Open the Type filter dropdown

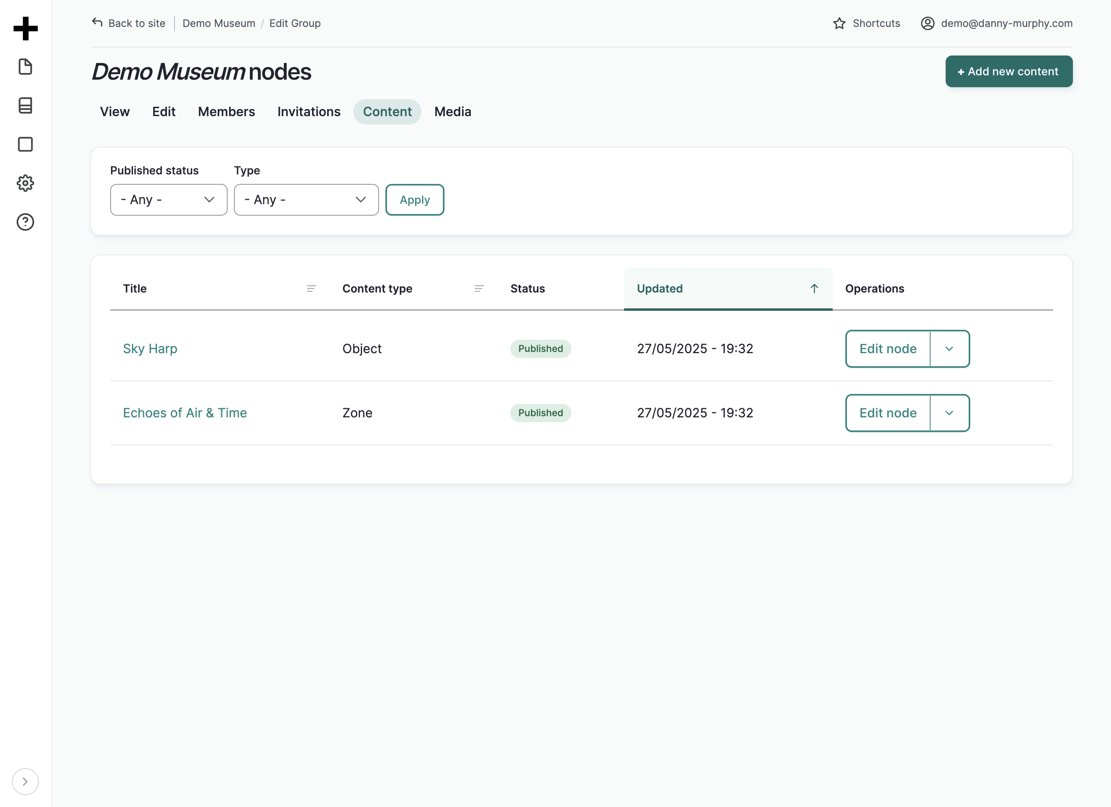[x=306, y=200]
